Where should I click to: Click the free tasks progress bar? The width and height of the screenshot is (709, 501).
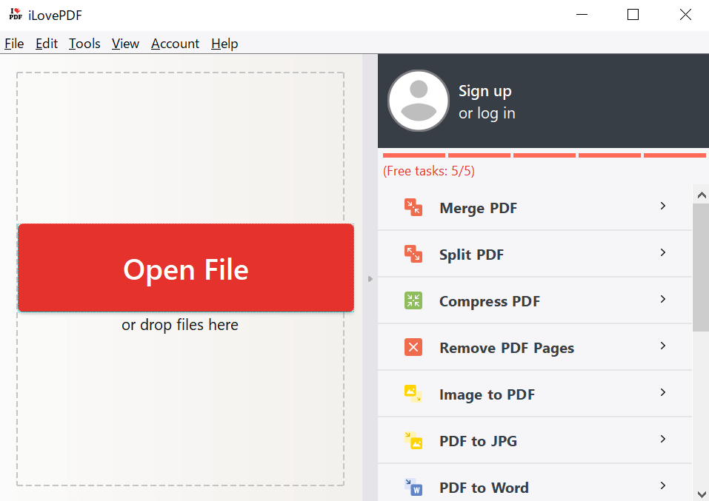click(544, 155)
